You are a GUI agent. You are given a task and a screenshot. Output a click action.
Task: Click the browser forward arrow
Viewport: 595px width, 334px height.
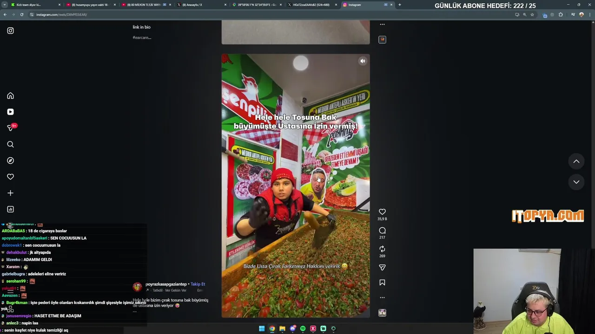[13, 14]
